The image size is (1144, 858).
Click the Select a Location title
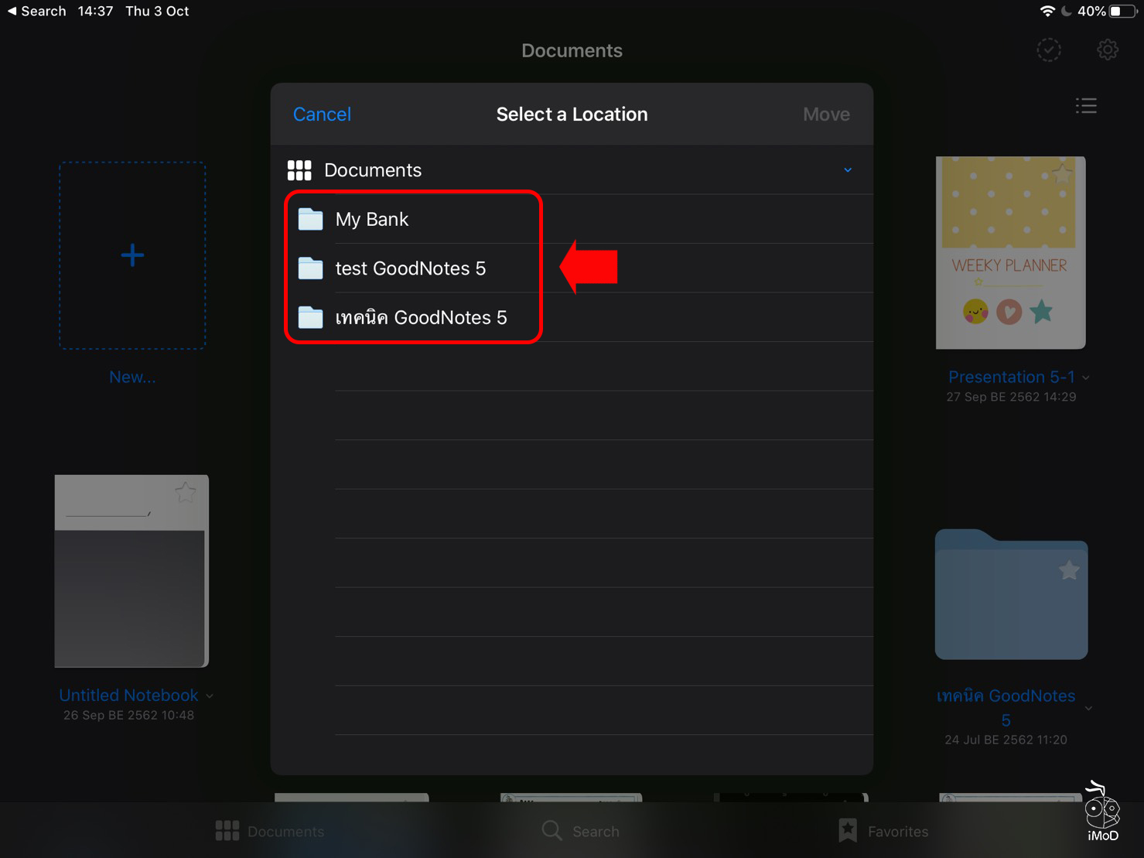pos(572,115)
